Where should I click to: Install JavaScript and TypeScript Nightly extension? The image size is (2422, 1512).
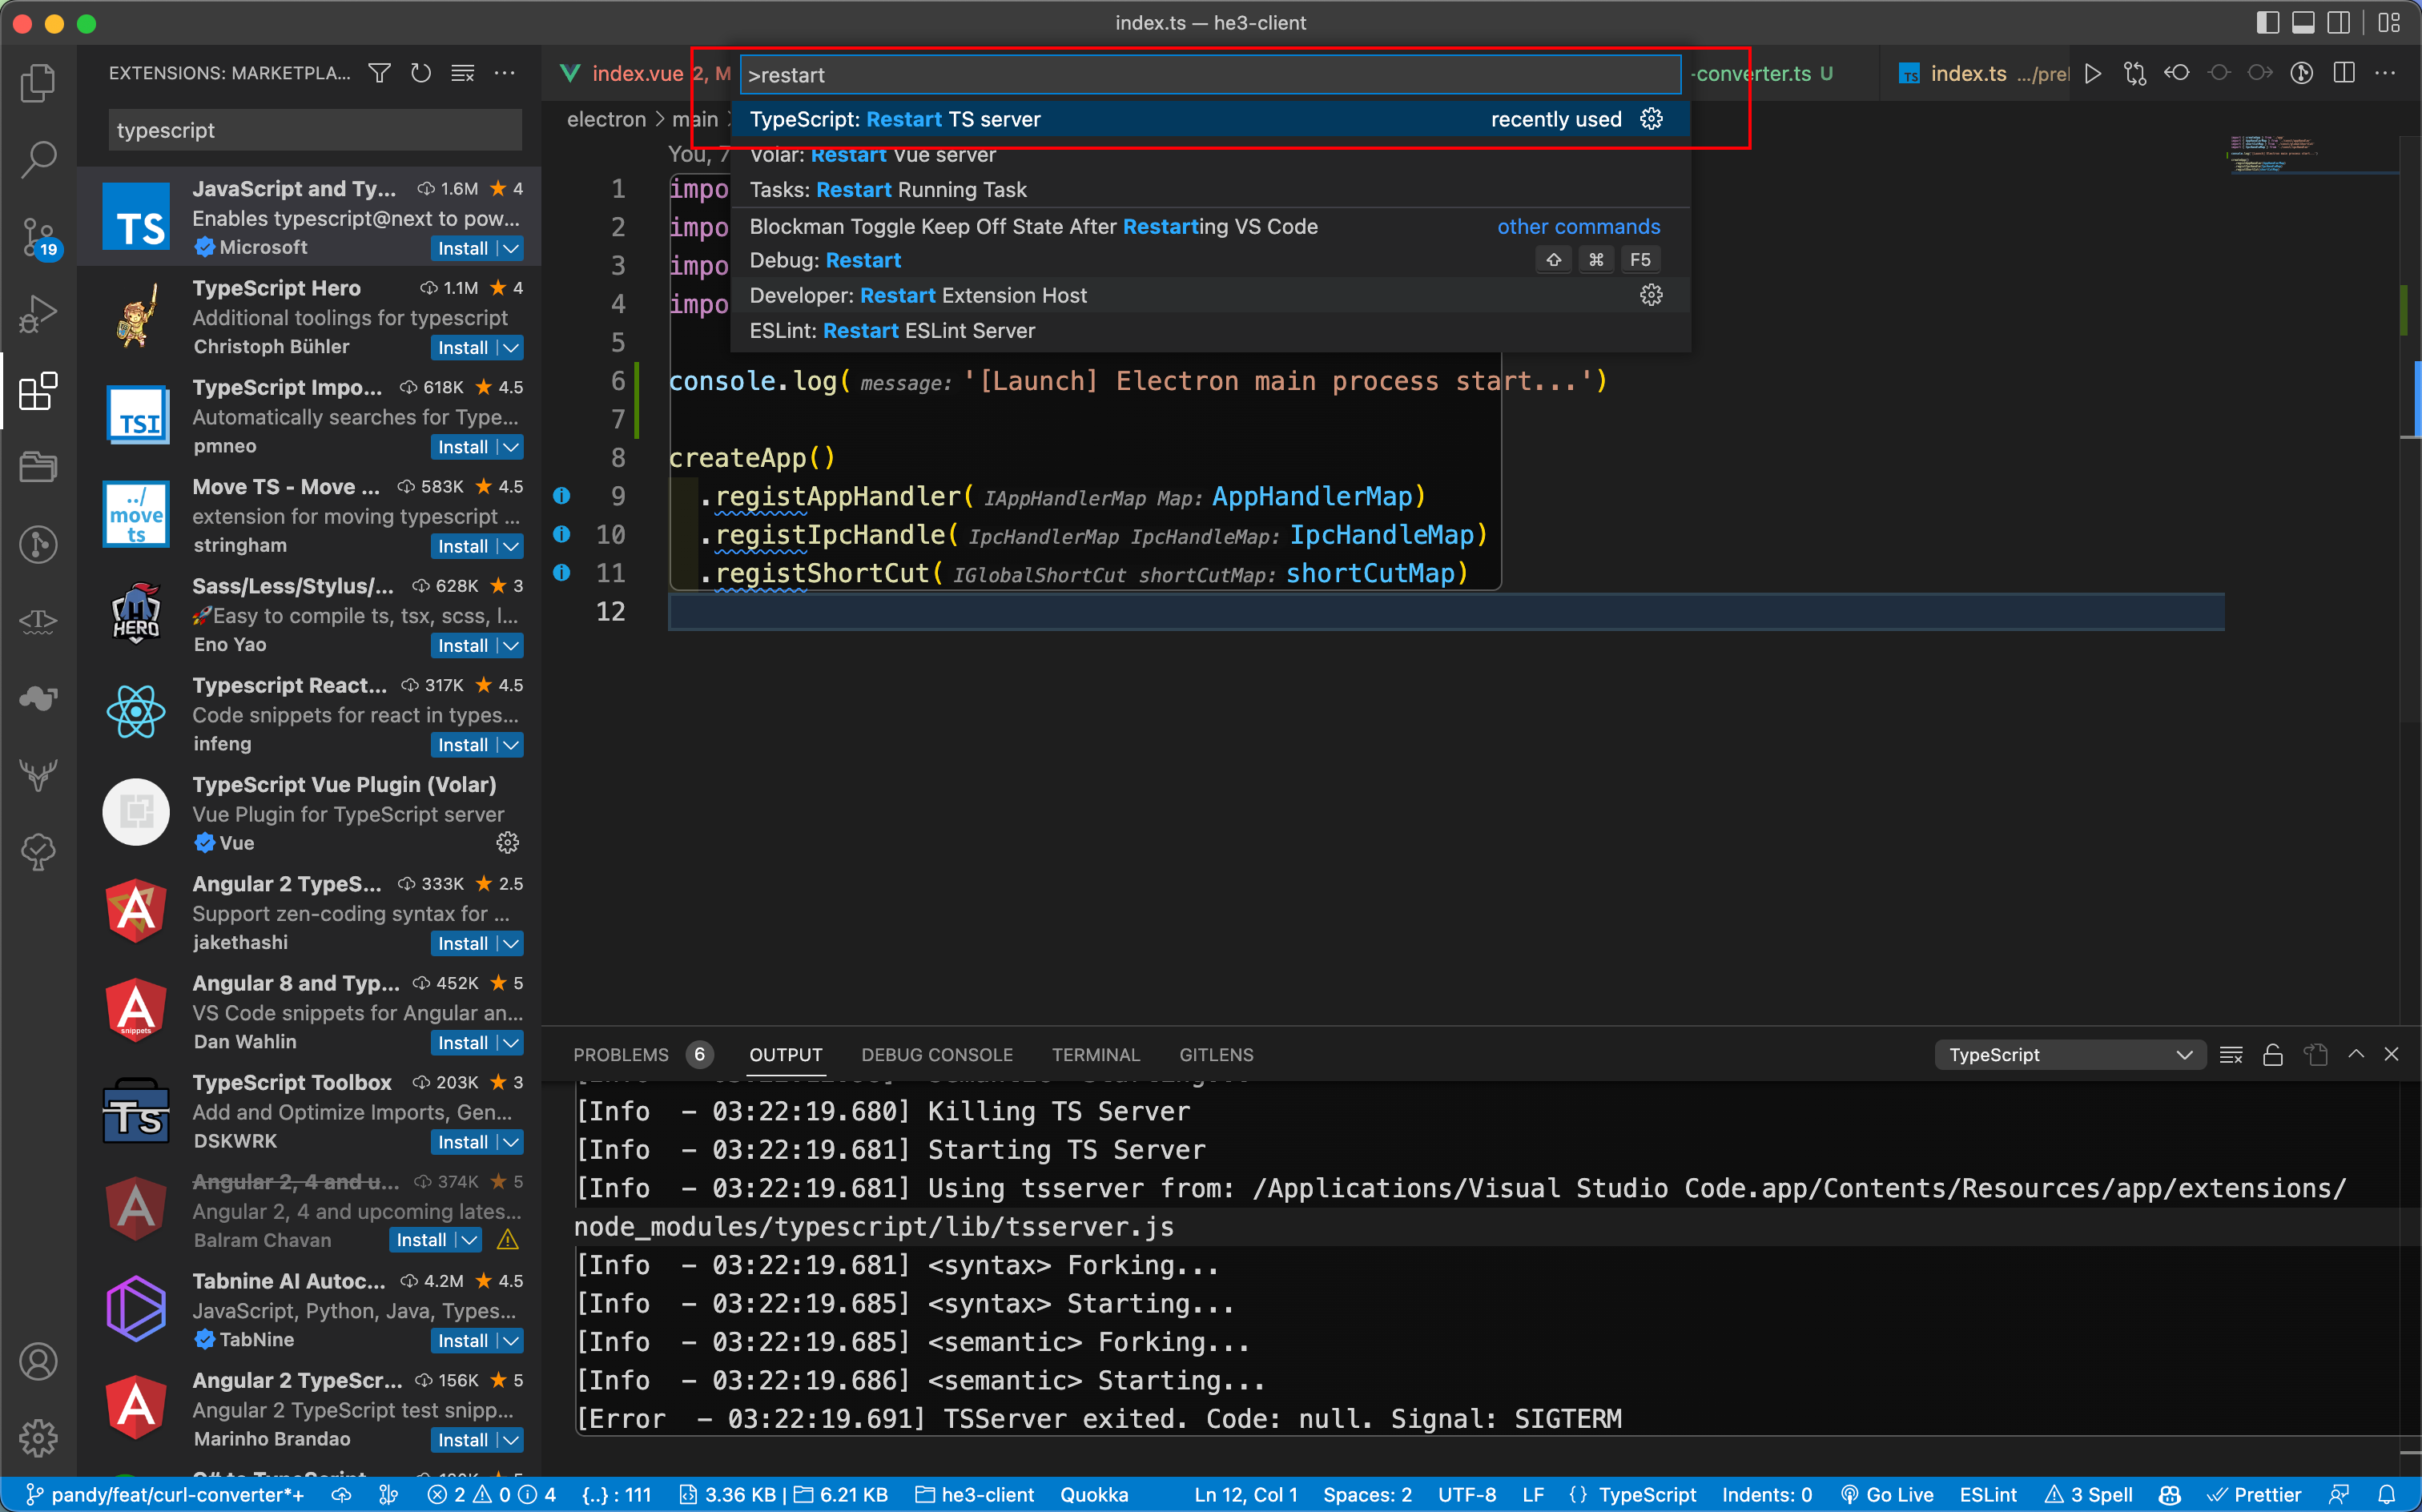(x=462, y=249)
